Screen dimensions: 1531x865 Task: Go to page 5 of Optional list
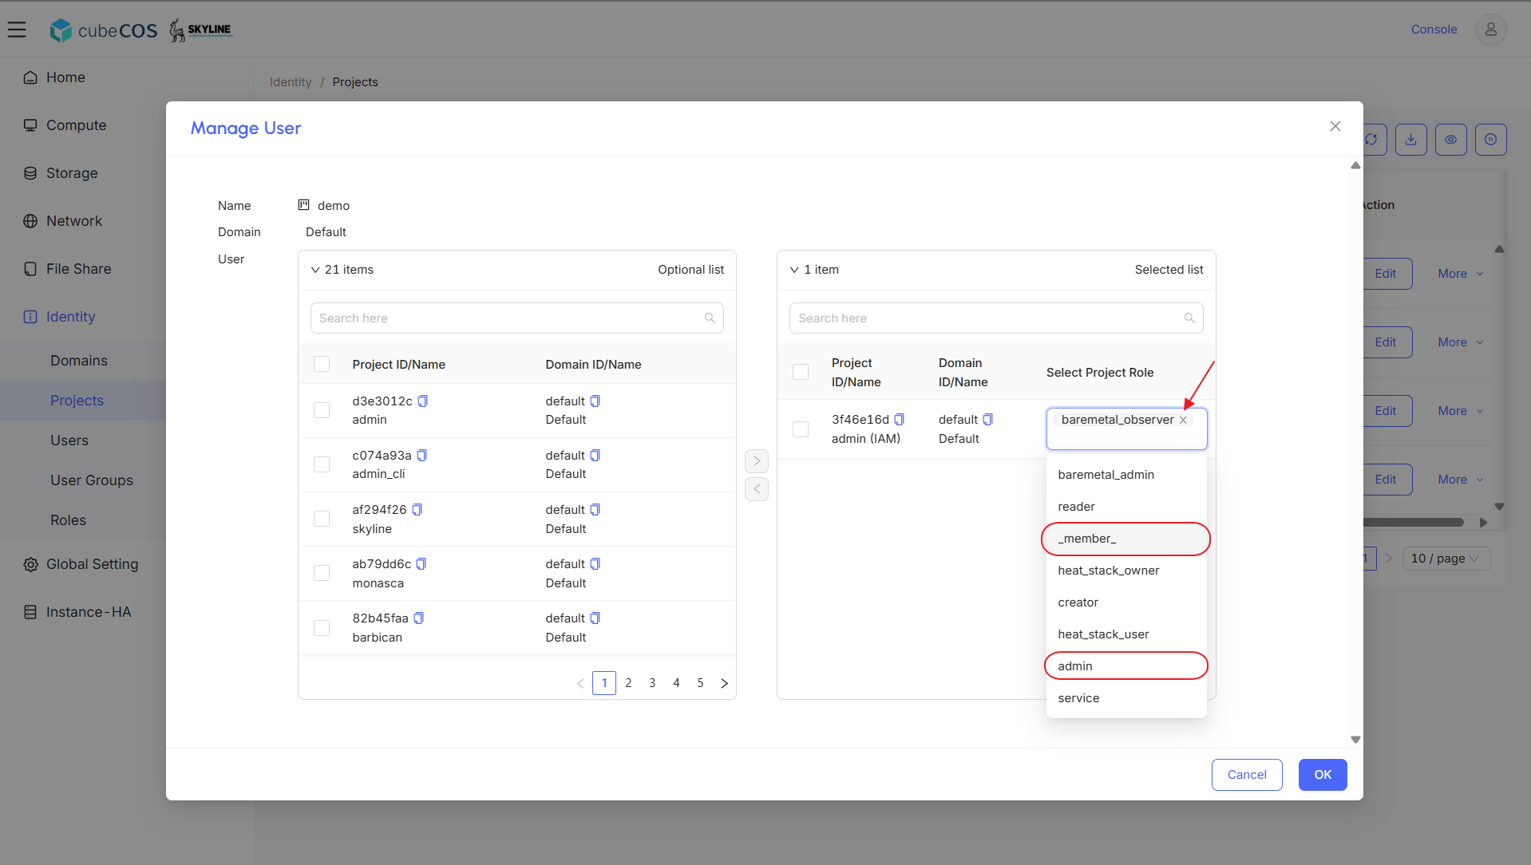700,683
